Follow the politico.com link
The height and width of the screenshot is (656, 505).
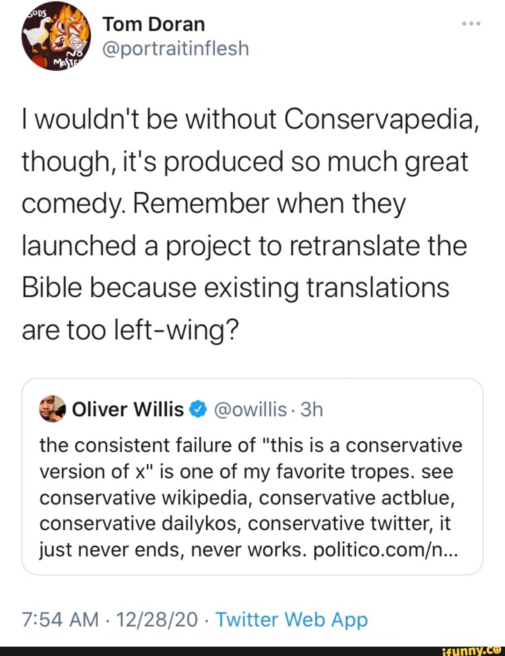pos(386,550)
